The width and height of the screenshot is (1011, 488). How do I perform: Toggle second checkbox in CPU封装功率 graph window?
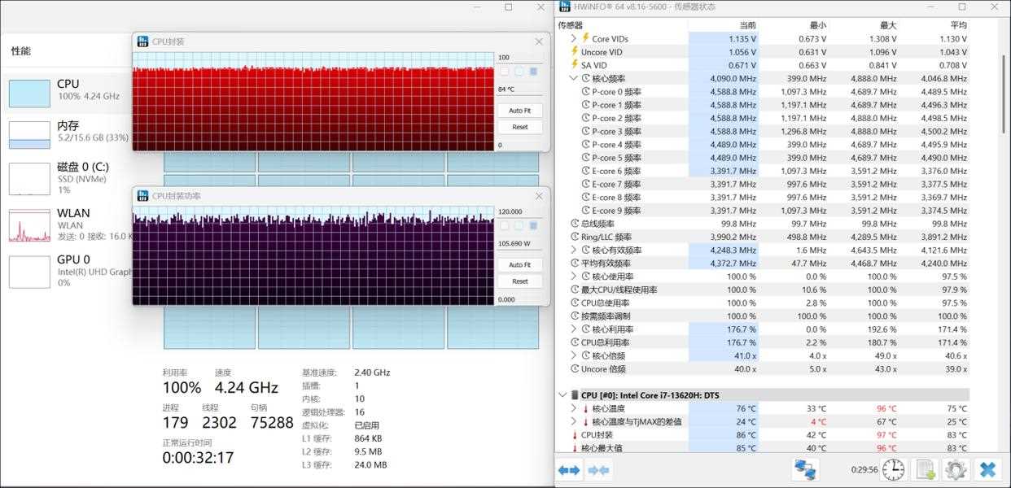coord(519,225)
